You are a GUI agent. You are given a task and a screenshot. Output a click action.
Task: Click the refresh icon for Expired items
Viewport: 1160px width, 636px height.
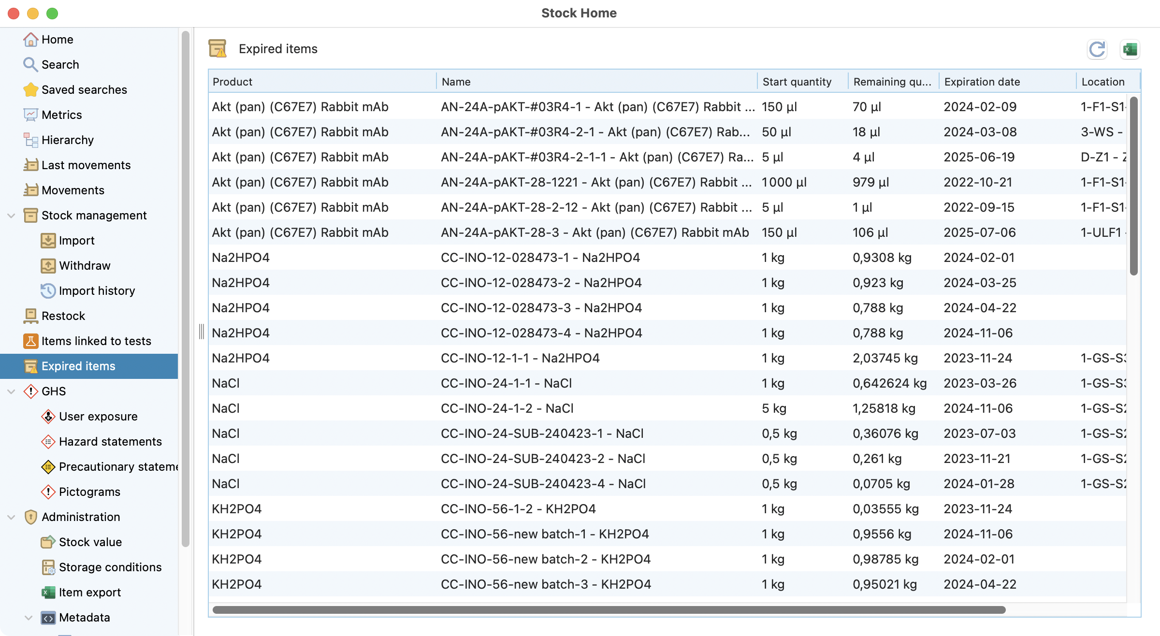[1097, 49]
